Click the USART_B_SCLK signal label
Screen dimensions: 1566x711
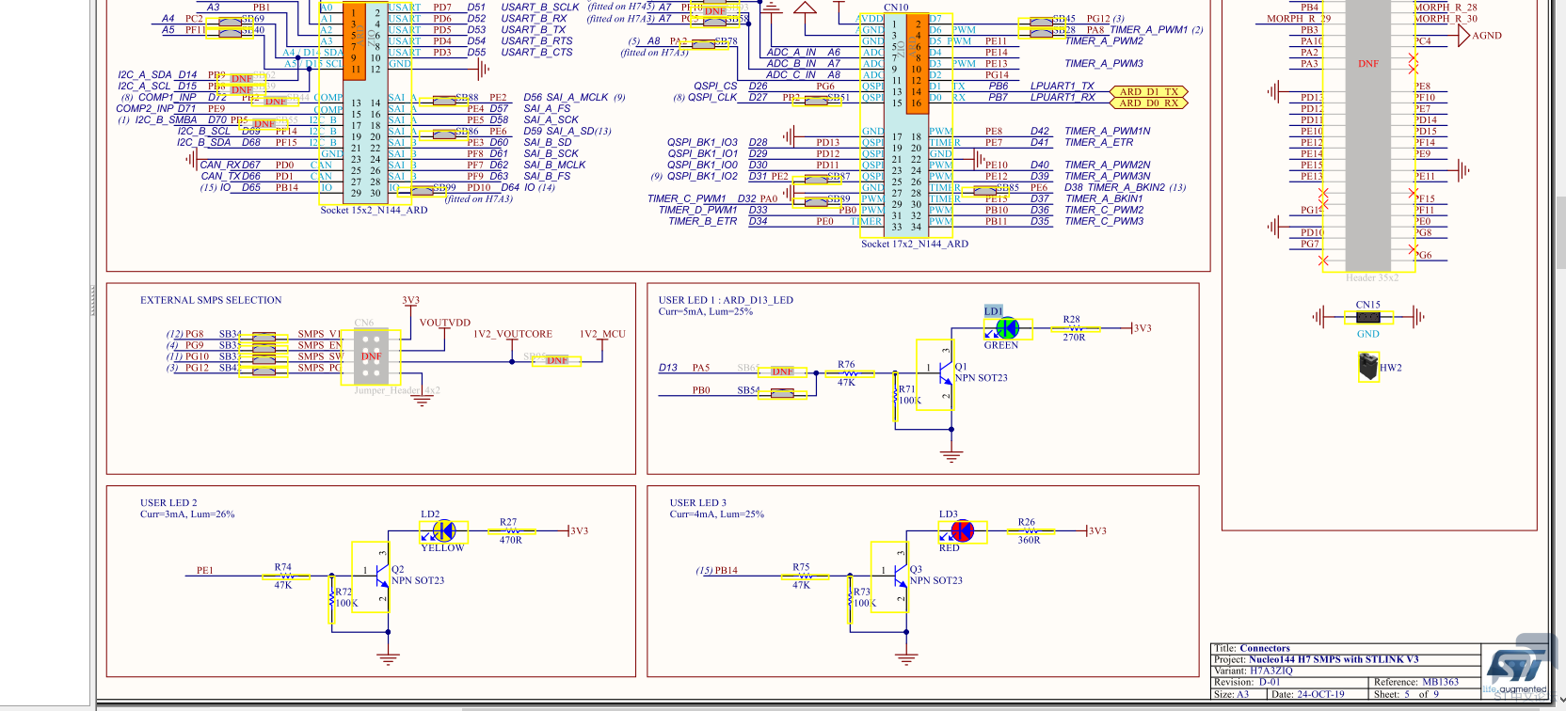point(540,7)
